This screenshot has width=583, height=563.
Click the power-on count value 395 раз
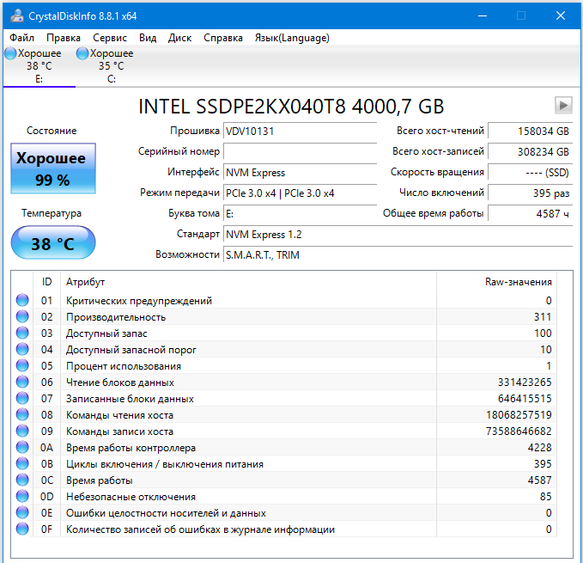[x=530, y=193]
